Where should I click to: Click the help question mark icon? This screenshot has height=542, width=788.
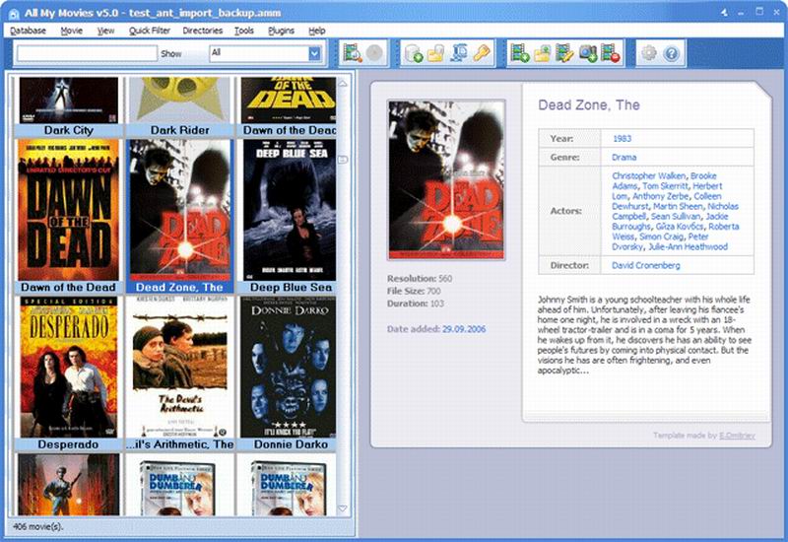click(671, 53)
